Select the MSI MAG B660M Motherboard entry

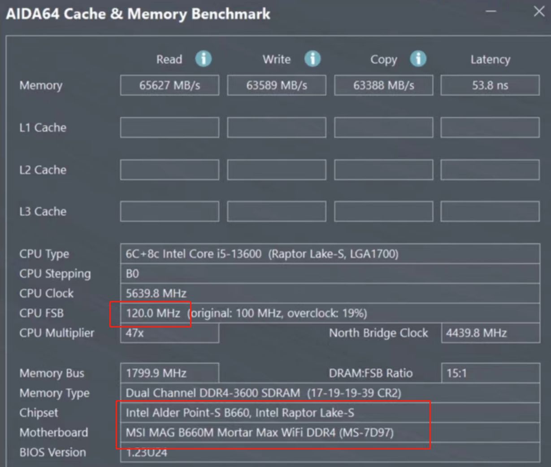273,432
